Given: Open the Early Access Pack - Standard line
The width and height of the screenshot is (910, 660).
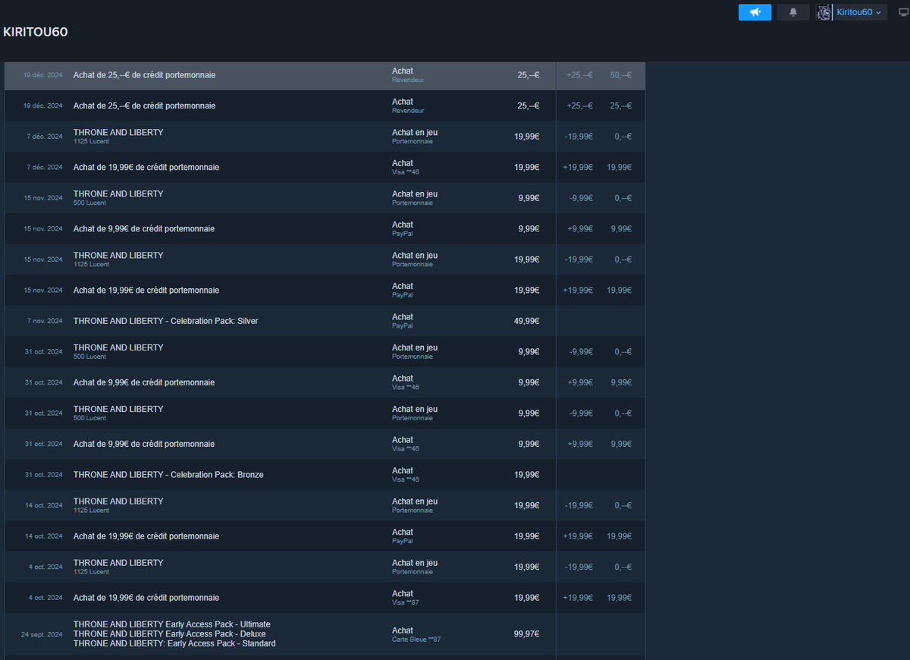Looking at the screenshot, I should pyautogui.click(x=174, y=644).
